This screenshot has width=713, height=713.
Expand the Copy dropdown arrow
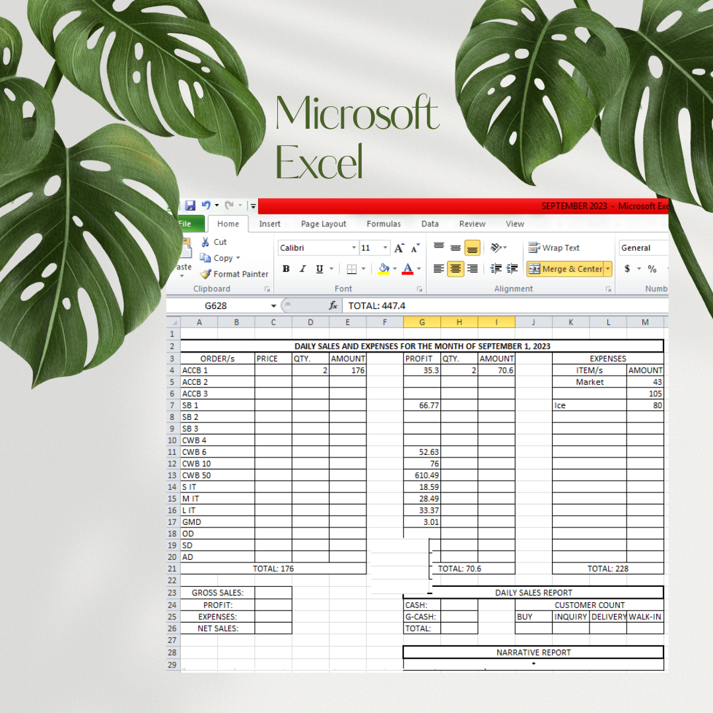coord(238,258)
